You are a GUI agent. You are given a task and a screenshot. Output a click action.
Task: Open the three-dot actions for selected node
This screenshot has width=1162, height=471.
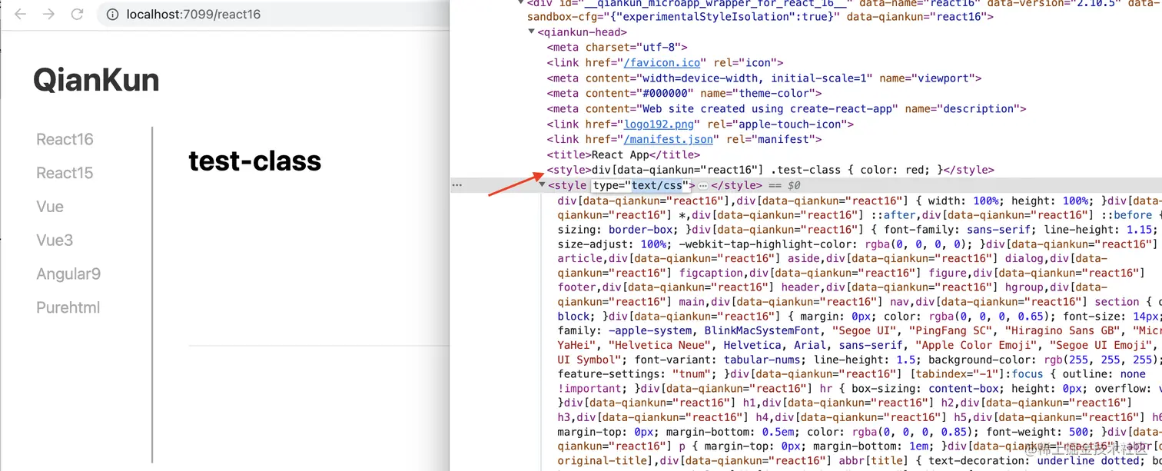click(x=457, y=185)
